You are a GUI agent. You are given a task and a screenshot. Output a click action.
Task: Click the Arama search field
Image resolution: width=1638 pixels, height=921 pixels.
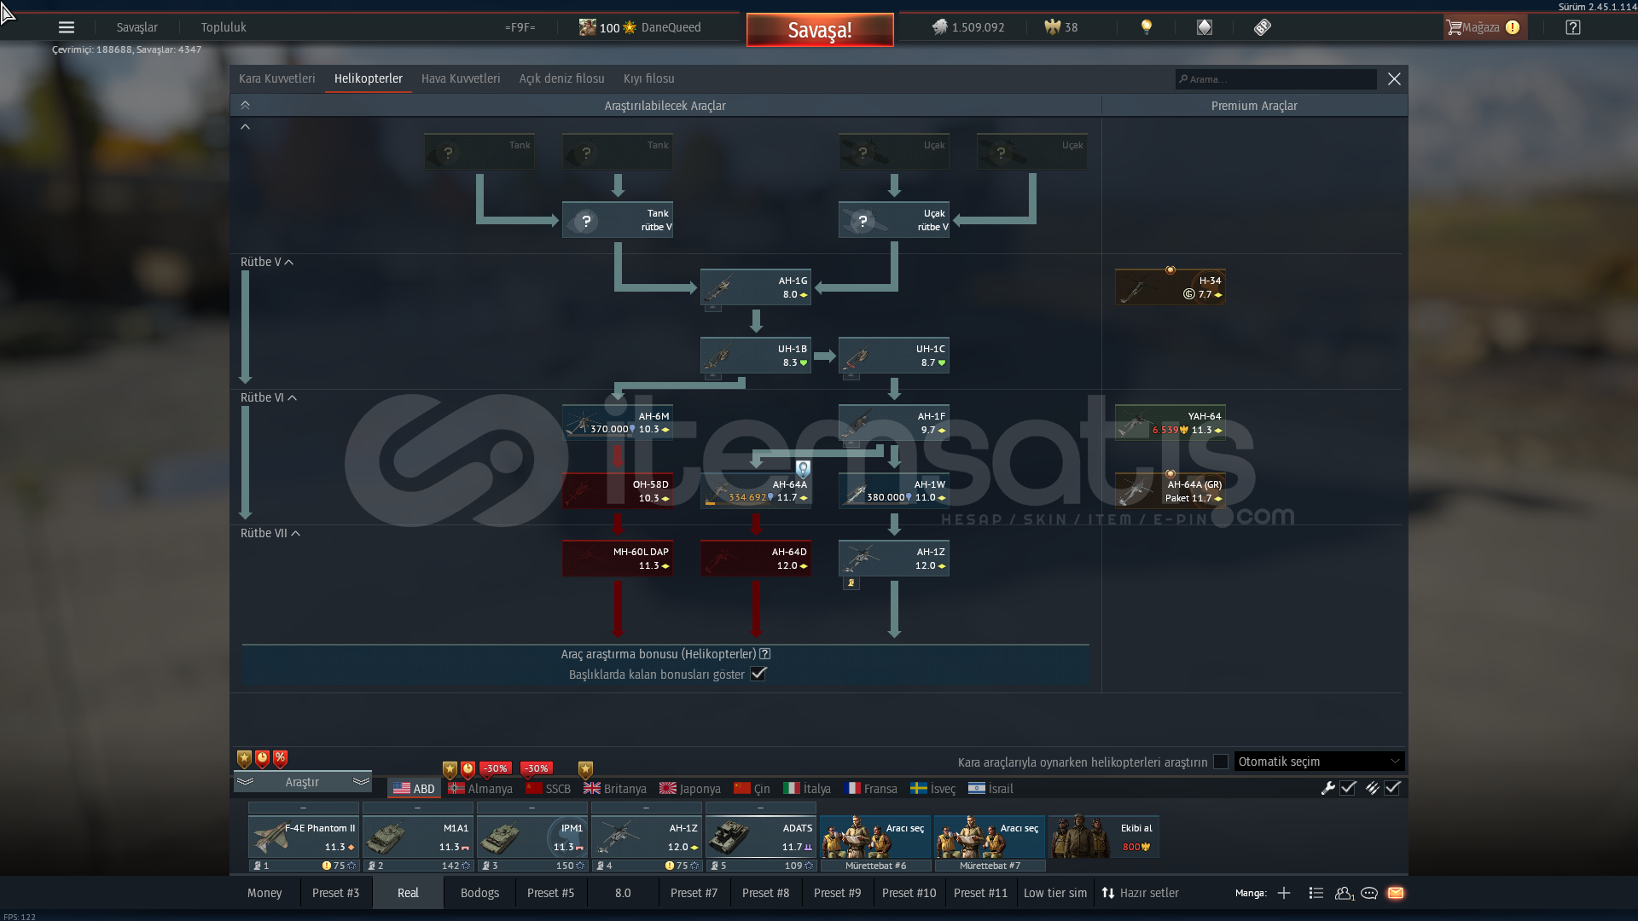1275,79
